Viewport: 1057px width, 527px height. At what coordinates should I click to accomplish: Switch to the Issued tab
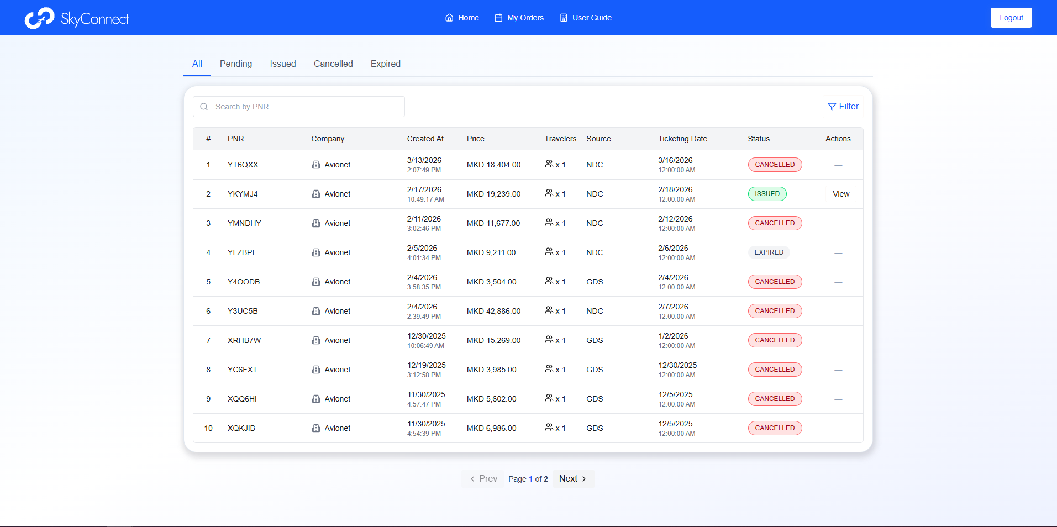283,64
